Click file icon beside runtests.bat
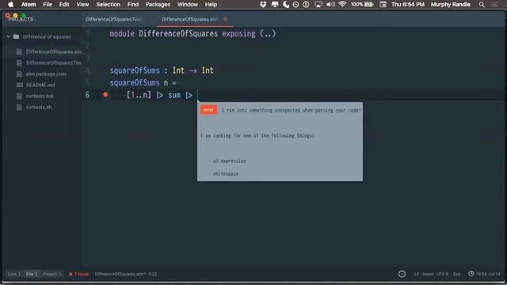507x285 pixels. tap(19, 96)
